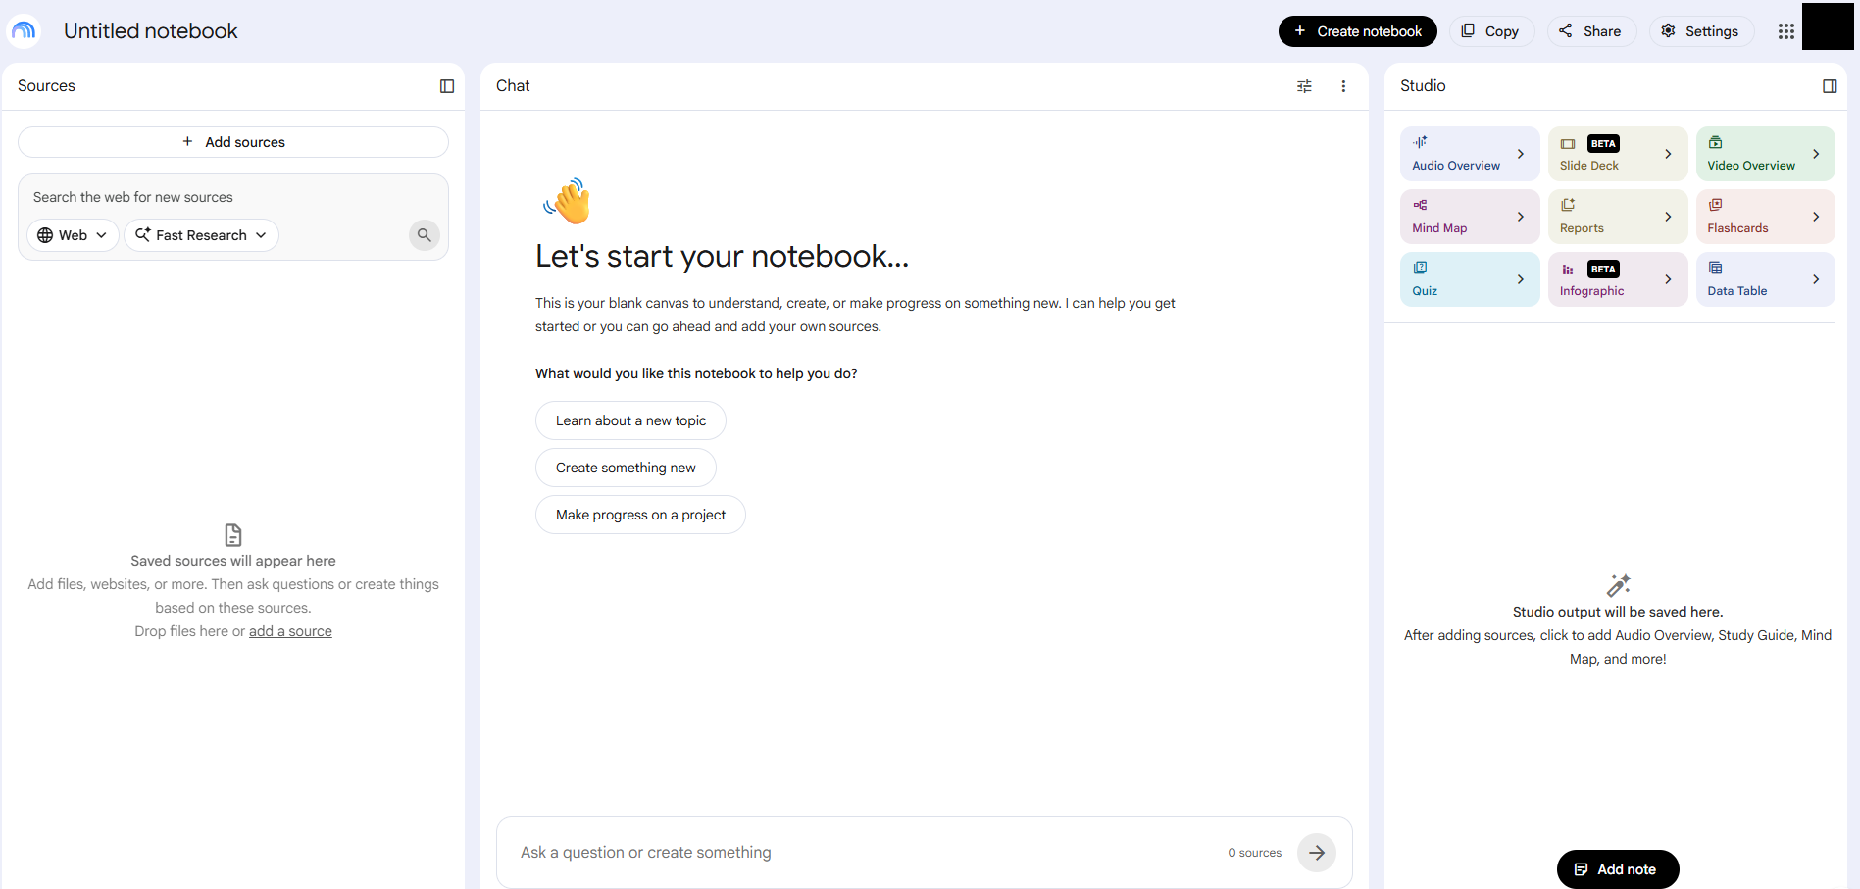This screenshot has height=889, width=1860.
Task: Open notebook Settings
Action: 1701,31
